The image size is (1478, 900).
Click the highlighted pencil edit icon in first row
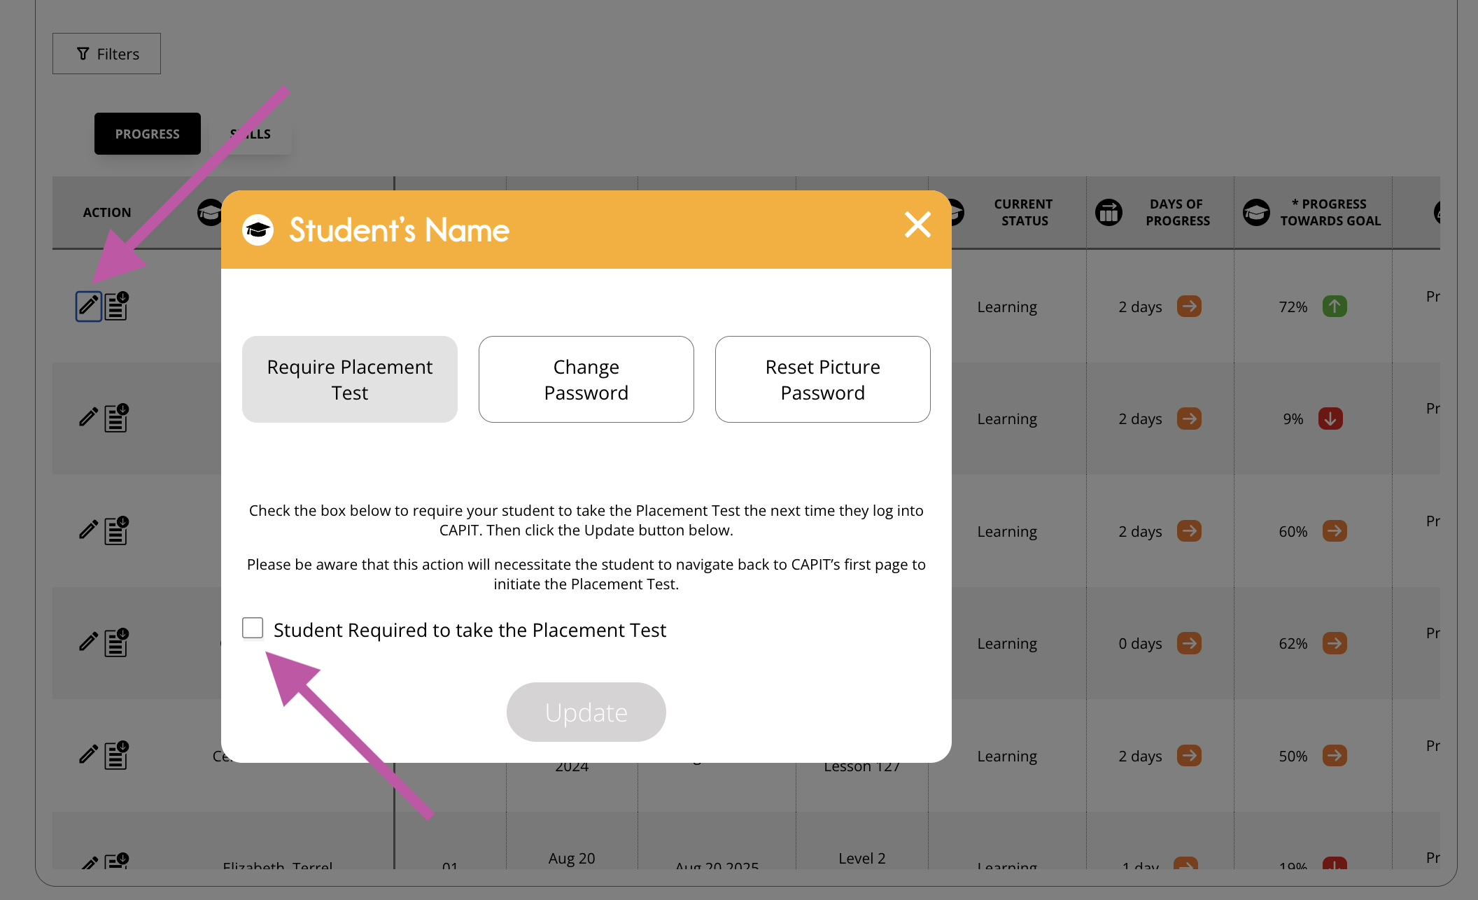[89, 306]
